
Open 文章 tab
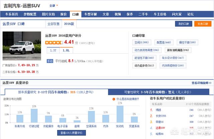point(106,14)
